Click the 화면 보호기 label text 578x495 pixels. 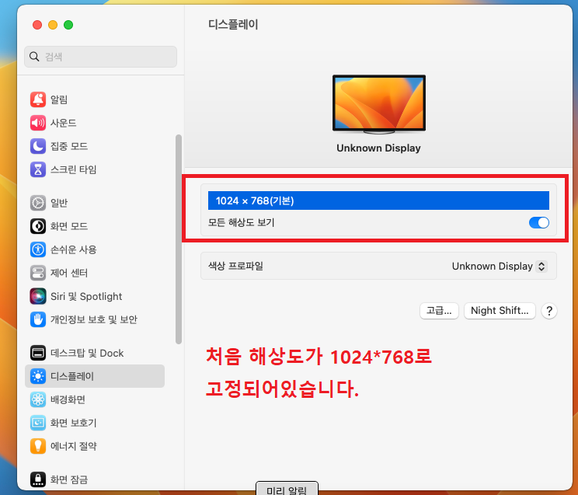click(x=74, y=423)
